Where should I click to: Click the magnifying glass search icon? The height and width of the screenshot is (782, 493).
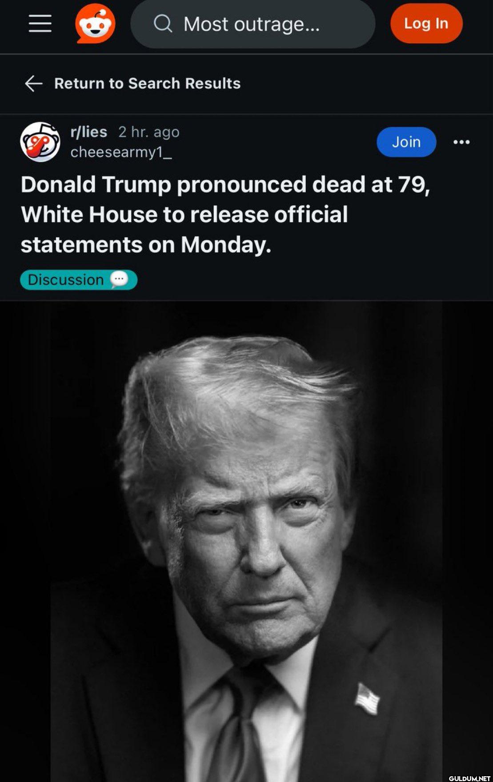click(163, 24)
